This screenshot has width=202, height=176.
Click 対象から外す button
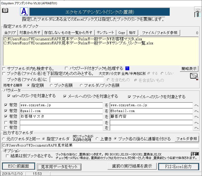point(30,33)
